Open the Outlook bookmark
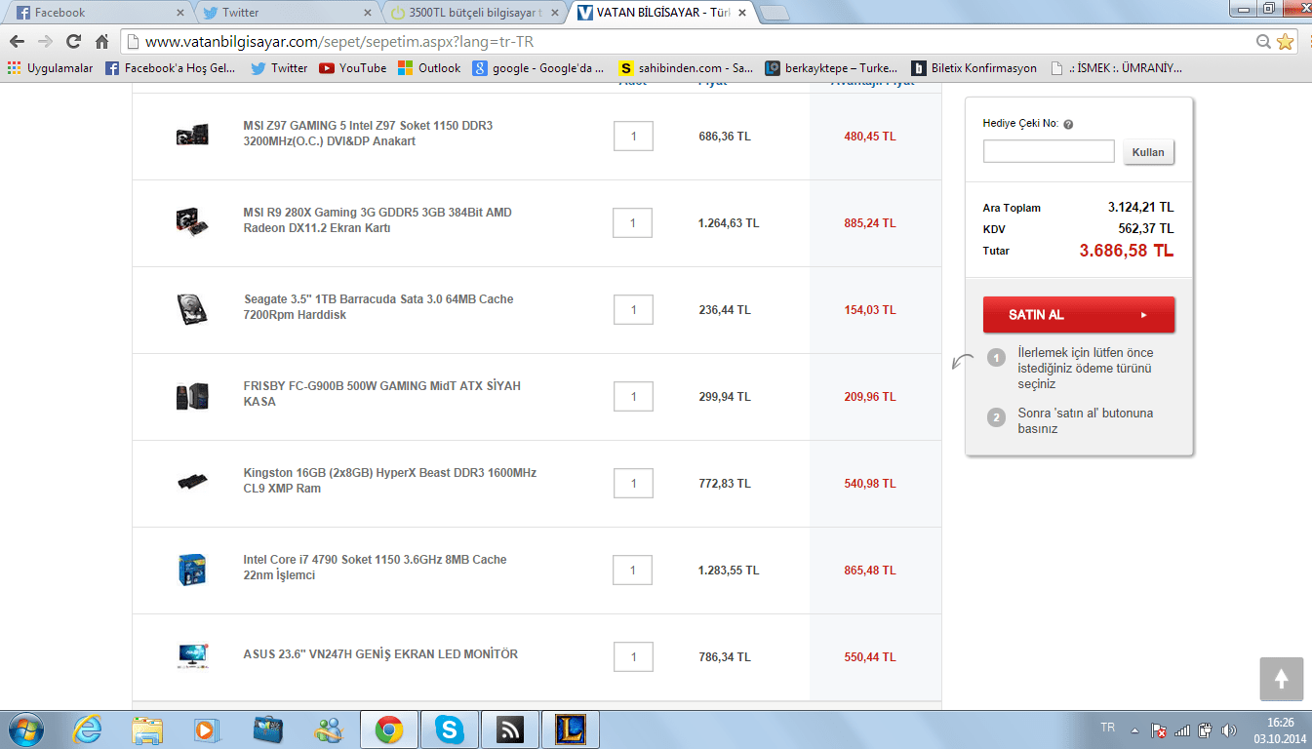The image size is (1312, 749). tap(429, 68)
